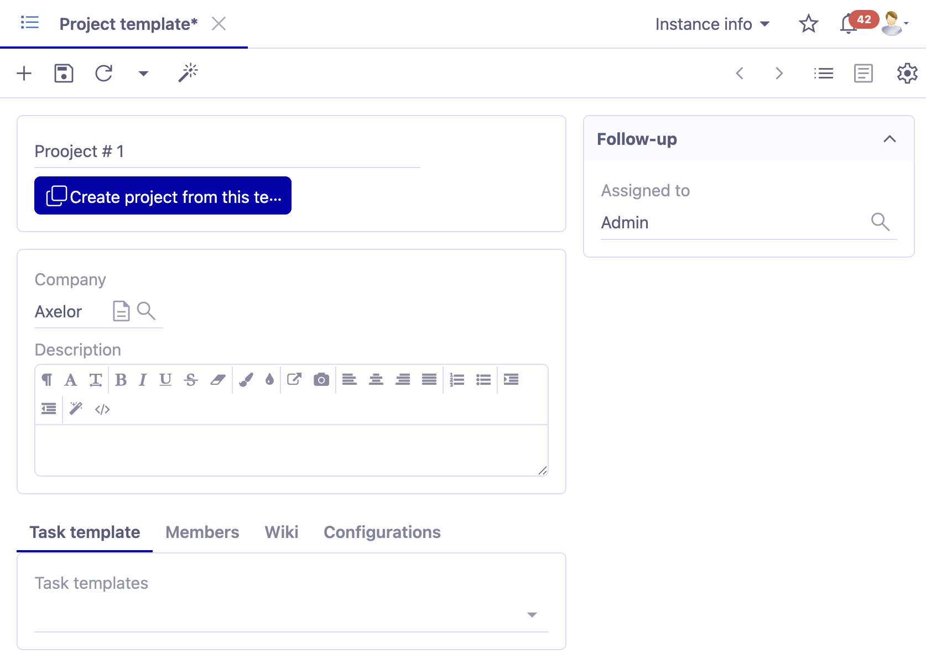Switch to the Members tab
This screenshot has width=926, height=669.
(202, 532)
